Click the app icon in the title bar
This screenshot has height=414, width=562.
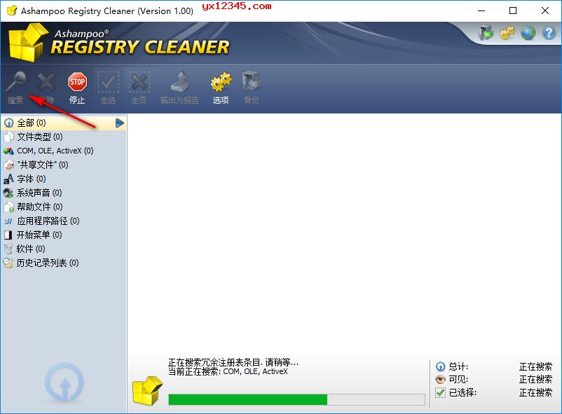12,11
